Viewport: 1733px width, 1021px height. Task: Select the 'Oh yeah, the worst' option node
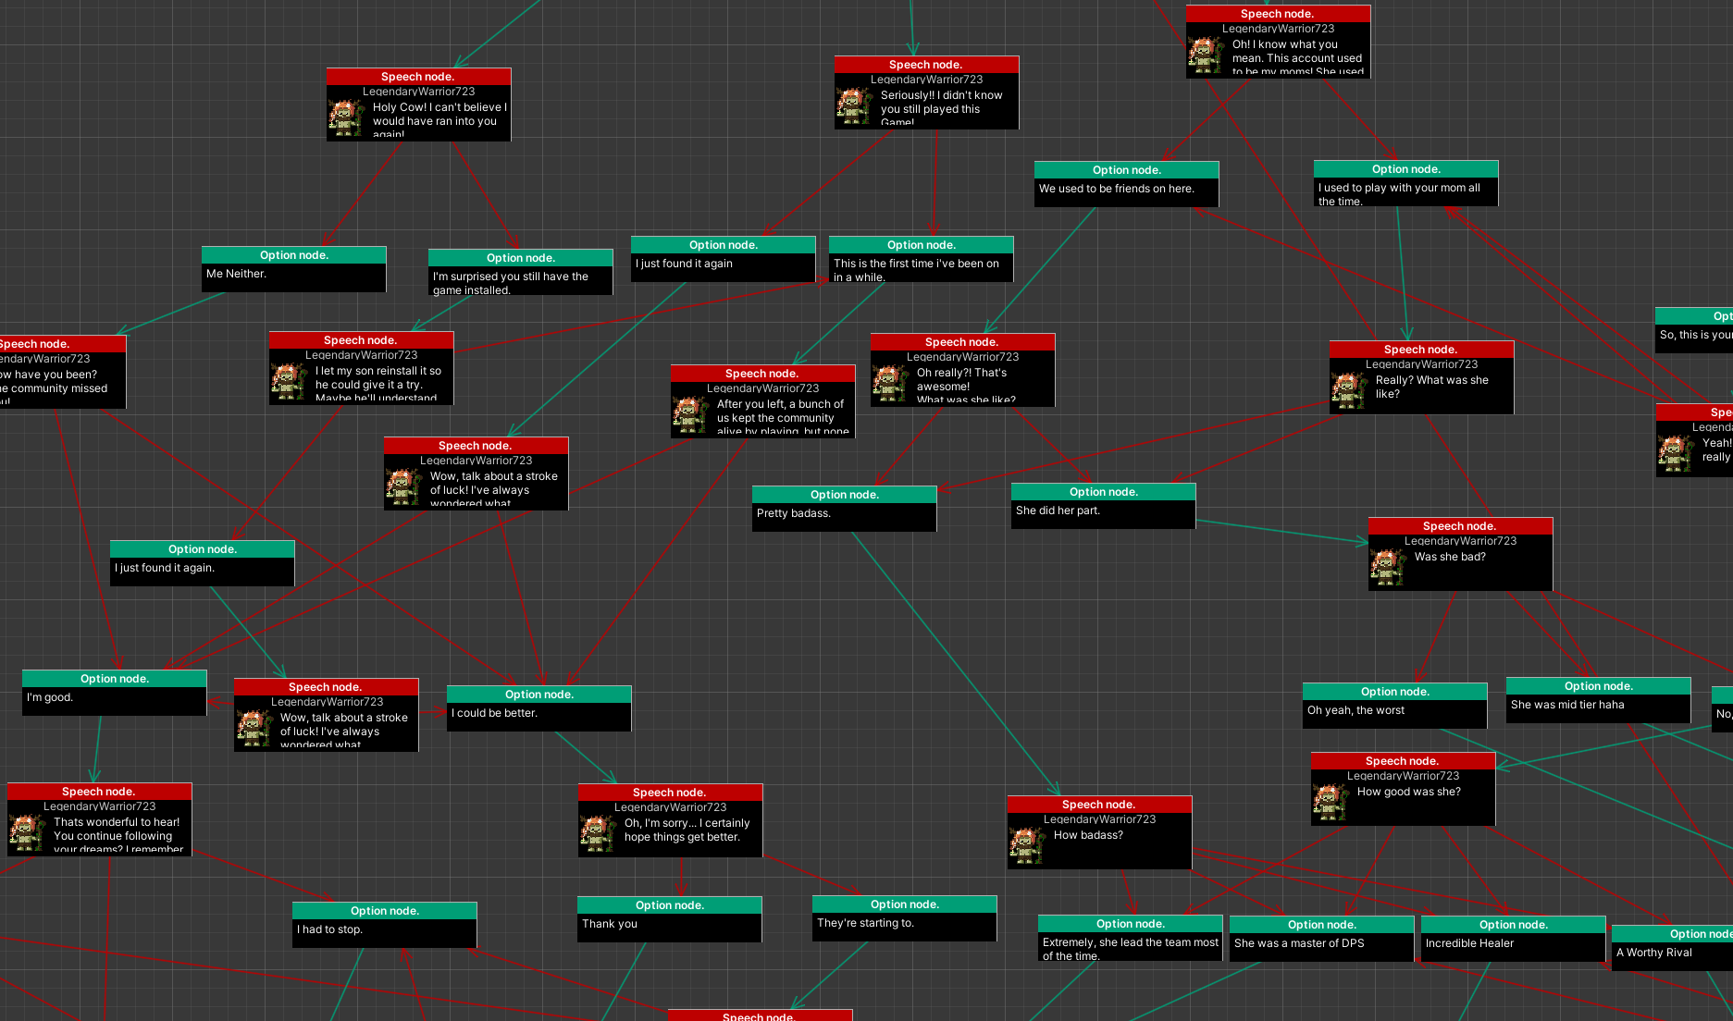coord(1395,706)
